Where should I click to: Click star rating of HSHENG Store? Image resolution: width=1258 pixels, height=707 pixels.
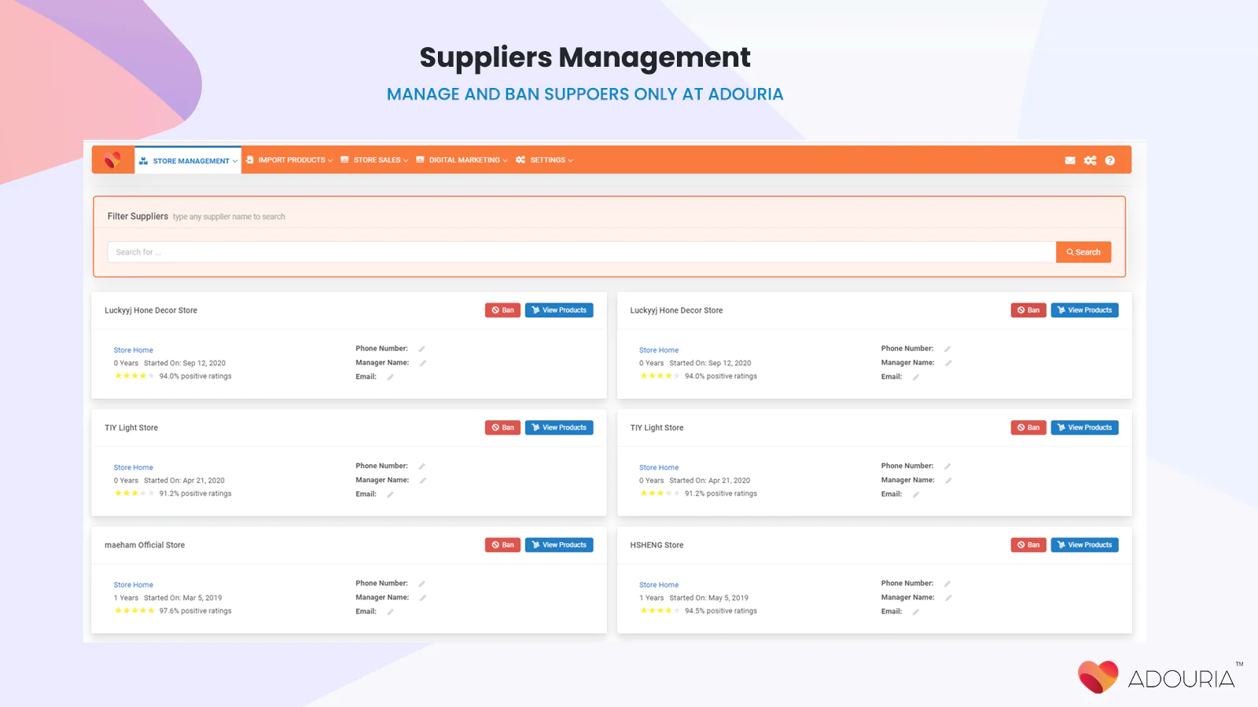tap(660, 610)
